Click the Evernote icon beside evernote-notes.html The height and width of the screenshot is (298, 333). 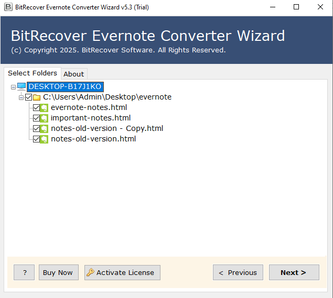45,107
